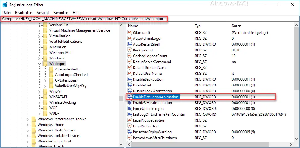
Task: Select the VersionsList key
Action: click(58, 25)
